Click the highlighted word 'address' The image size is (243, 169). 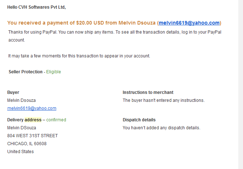click(x=33, y=120)
